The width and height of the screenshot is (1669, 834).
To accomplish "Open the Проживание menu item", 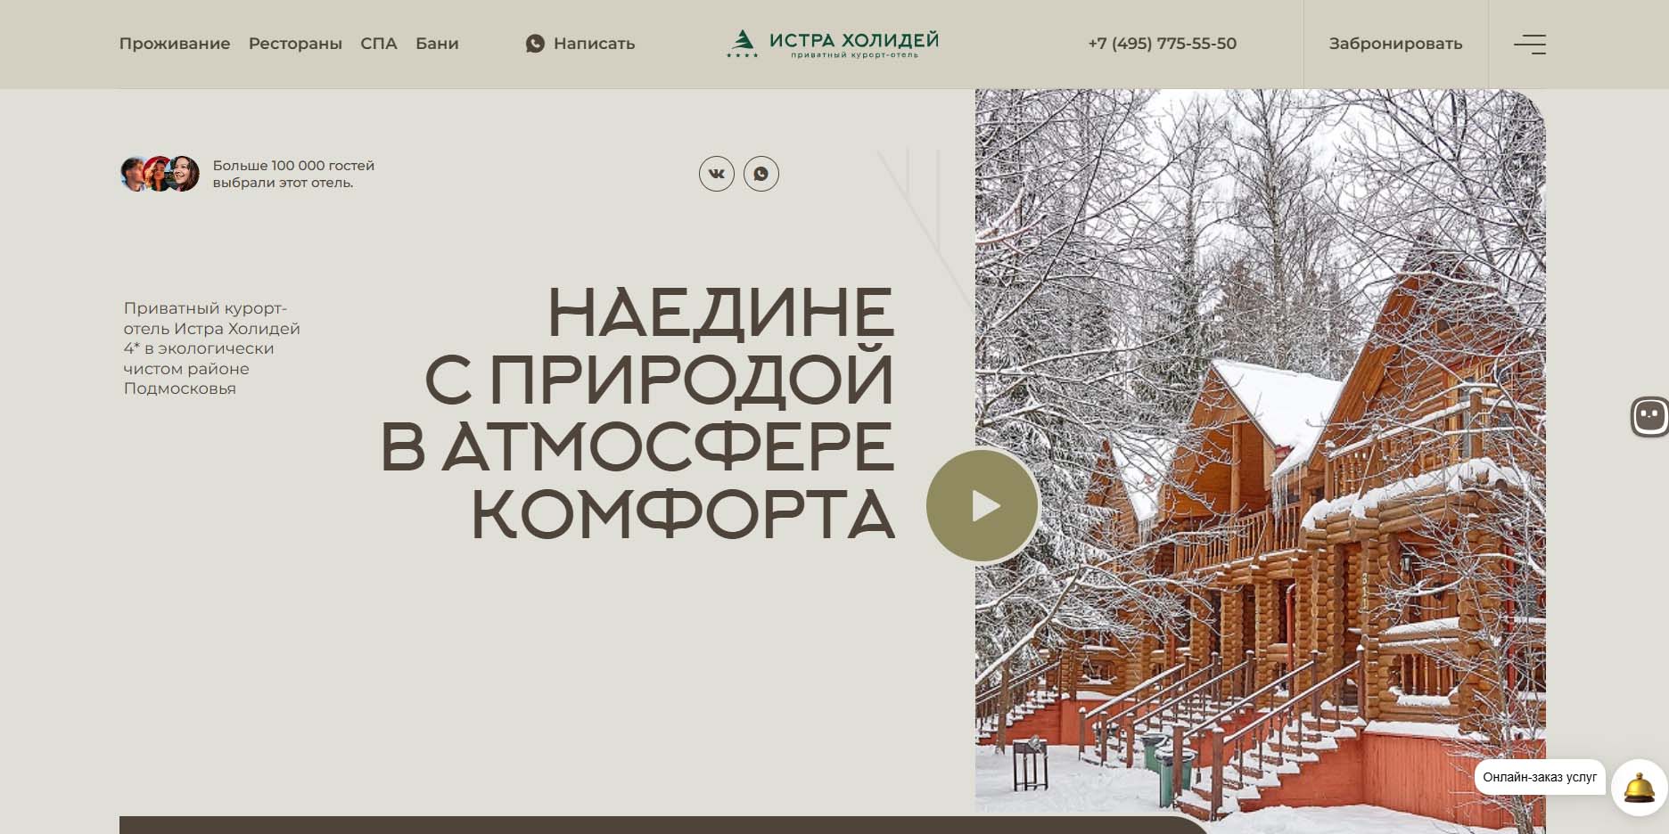I will point(175,44).
